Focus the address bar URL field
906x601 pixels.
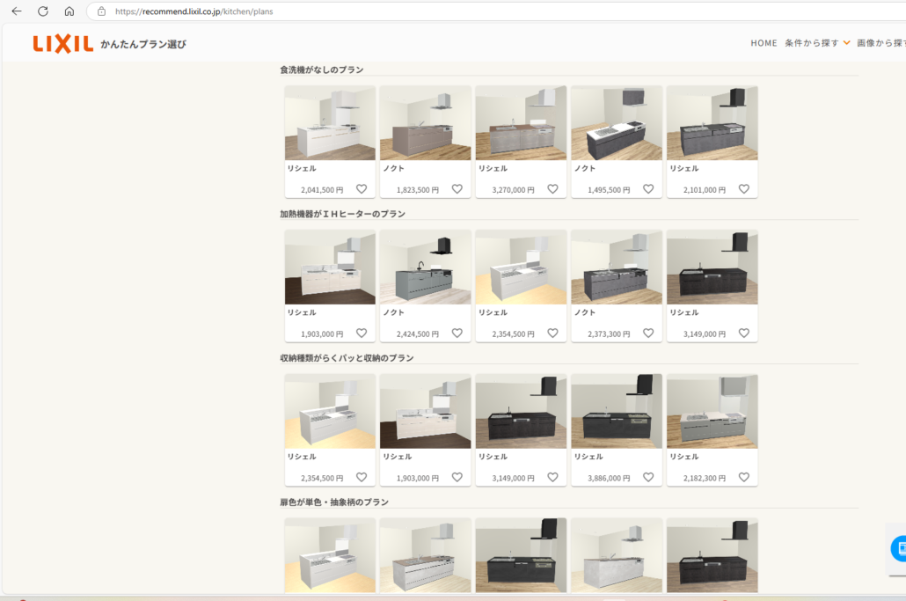pos(497,11)
